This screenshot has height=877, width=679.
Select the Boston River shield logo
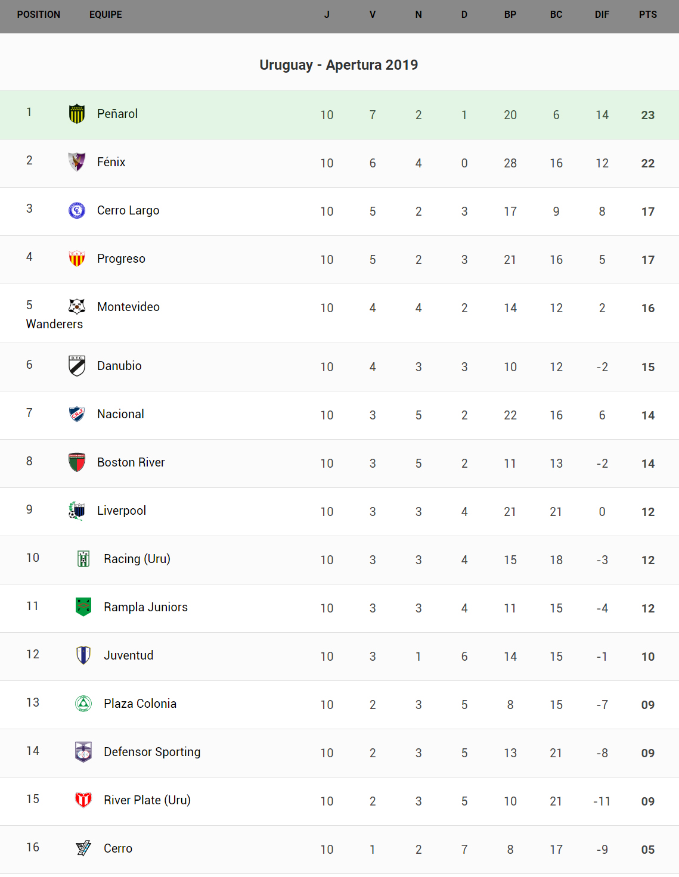pyautogui.click(x=77, y=462)
